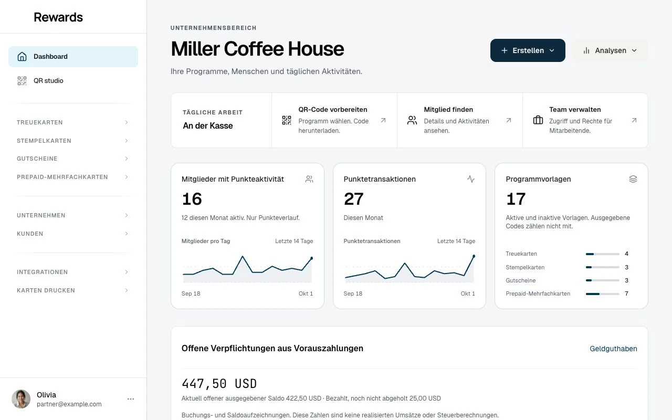Click the Stempelkarten progress bar
672x420 pixels.
pyautogui.click(x=603, y=267)
